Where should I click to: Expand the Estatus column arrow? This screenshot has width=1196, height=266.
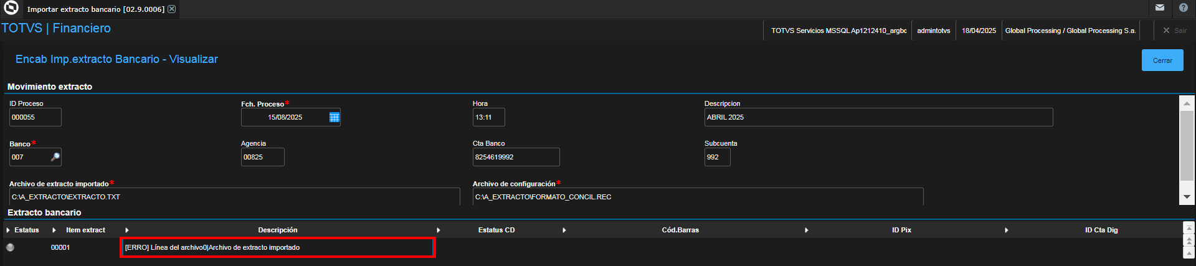(8, 230)
